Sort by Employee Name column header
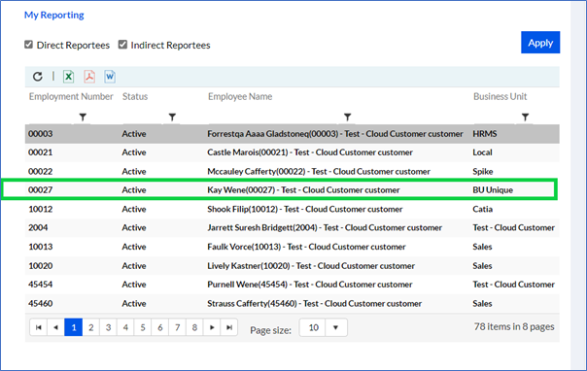587x371 pixels. [x=240, y=96]
